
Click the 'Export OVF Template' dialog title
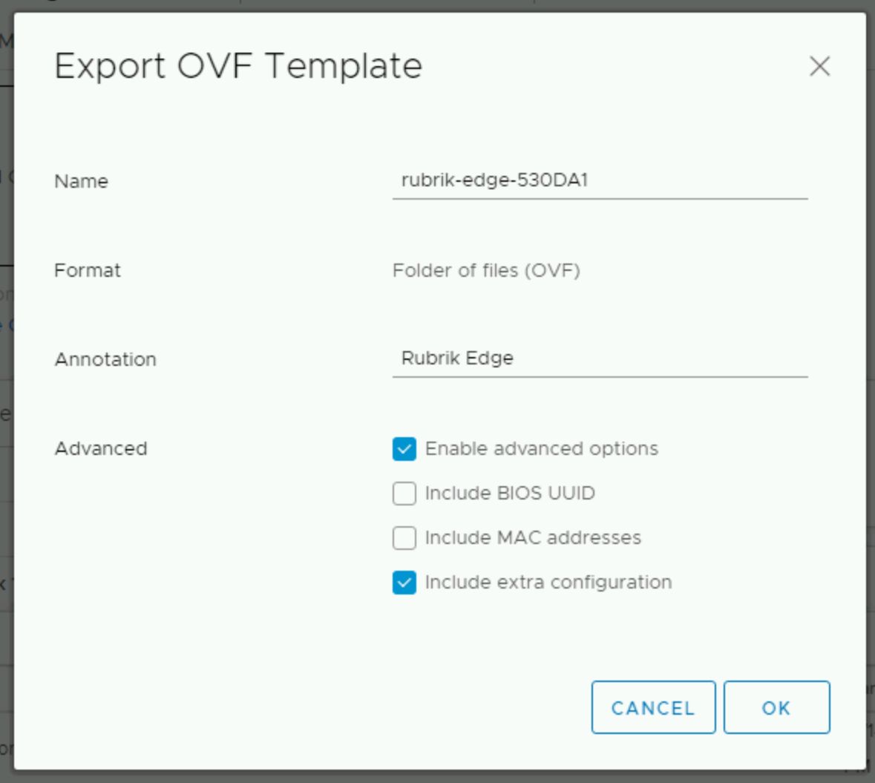coord(238,66)
